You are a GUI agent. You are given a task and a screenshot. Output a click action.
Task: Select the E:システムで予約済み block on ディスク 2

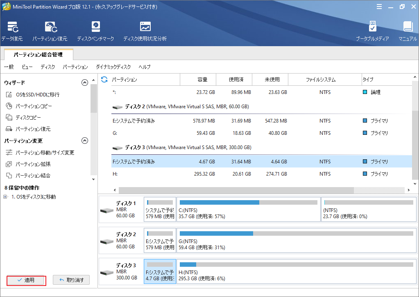pos(160,241)
